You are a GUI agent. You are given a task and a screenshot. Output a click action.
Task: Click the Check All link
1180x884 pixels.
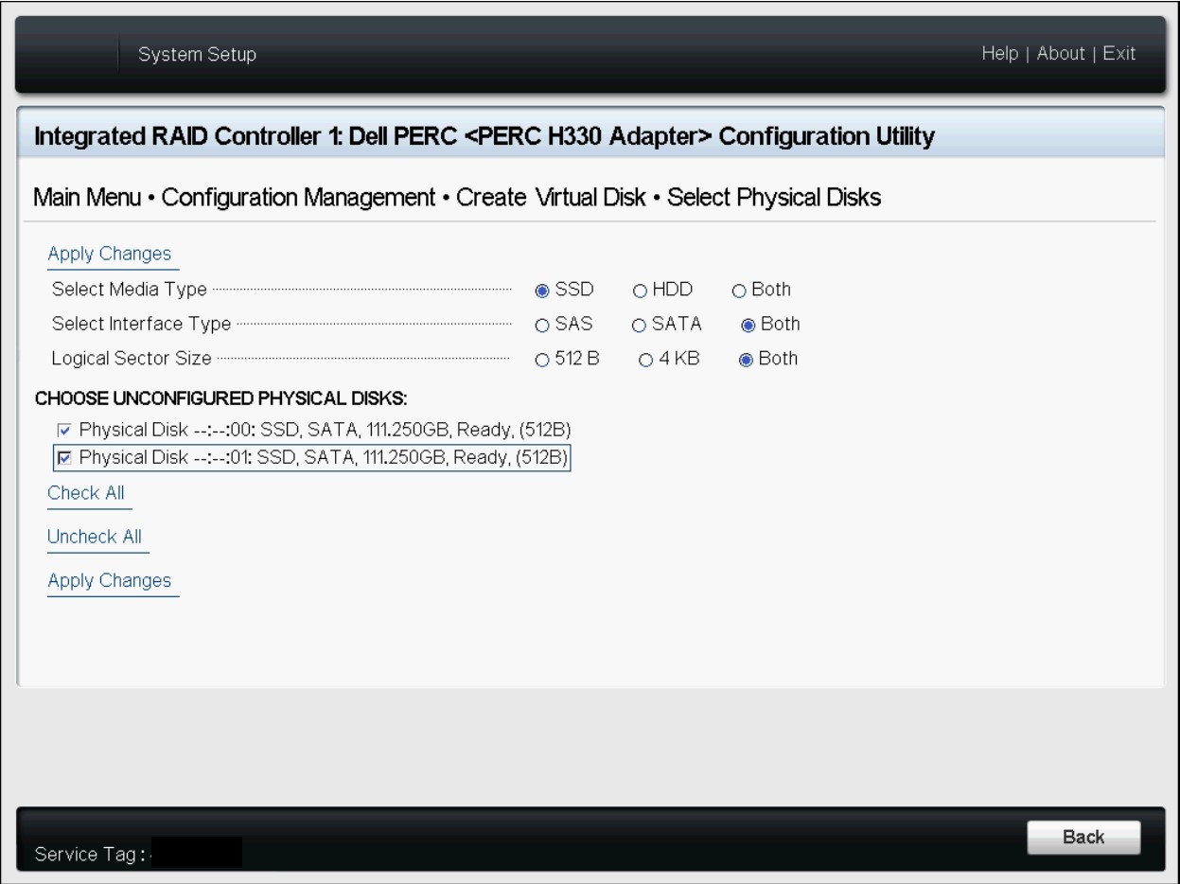[86, 493]
